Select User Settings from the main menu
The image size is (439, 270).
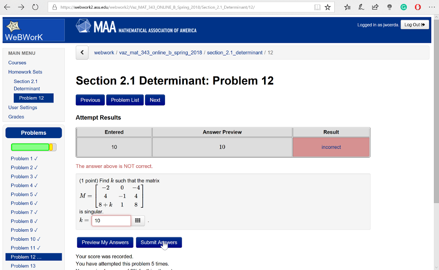click(22, 107)
